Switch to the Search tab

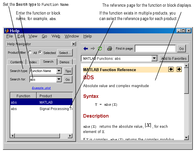[48, 62]
